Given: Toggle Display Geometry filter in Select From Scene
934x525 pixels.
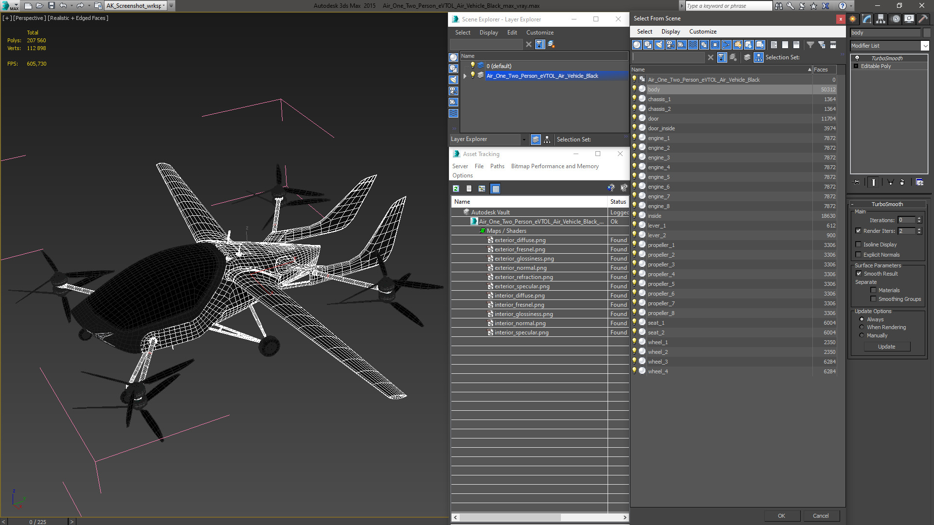Looking at the screenshot, I should click(637, 45).
